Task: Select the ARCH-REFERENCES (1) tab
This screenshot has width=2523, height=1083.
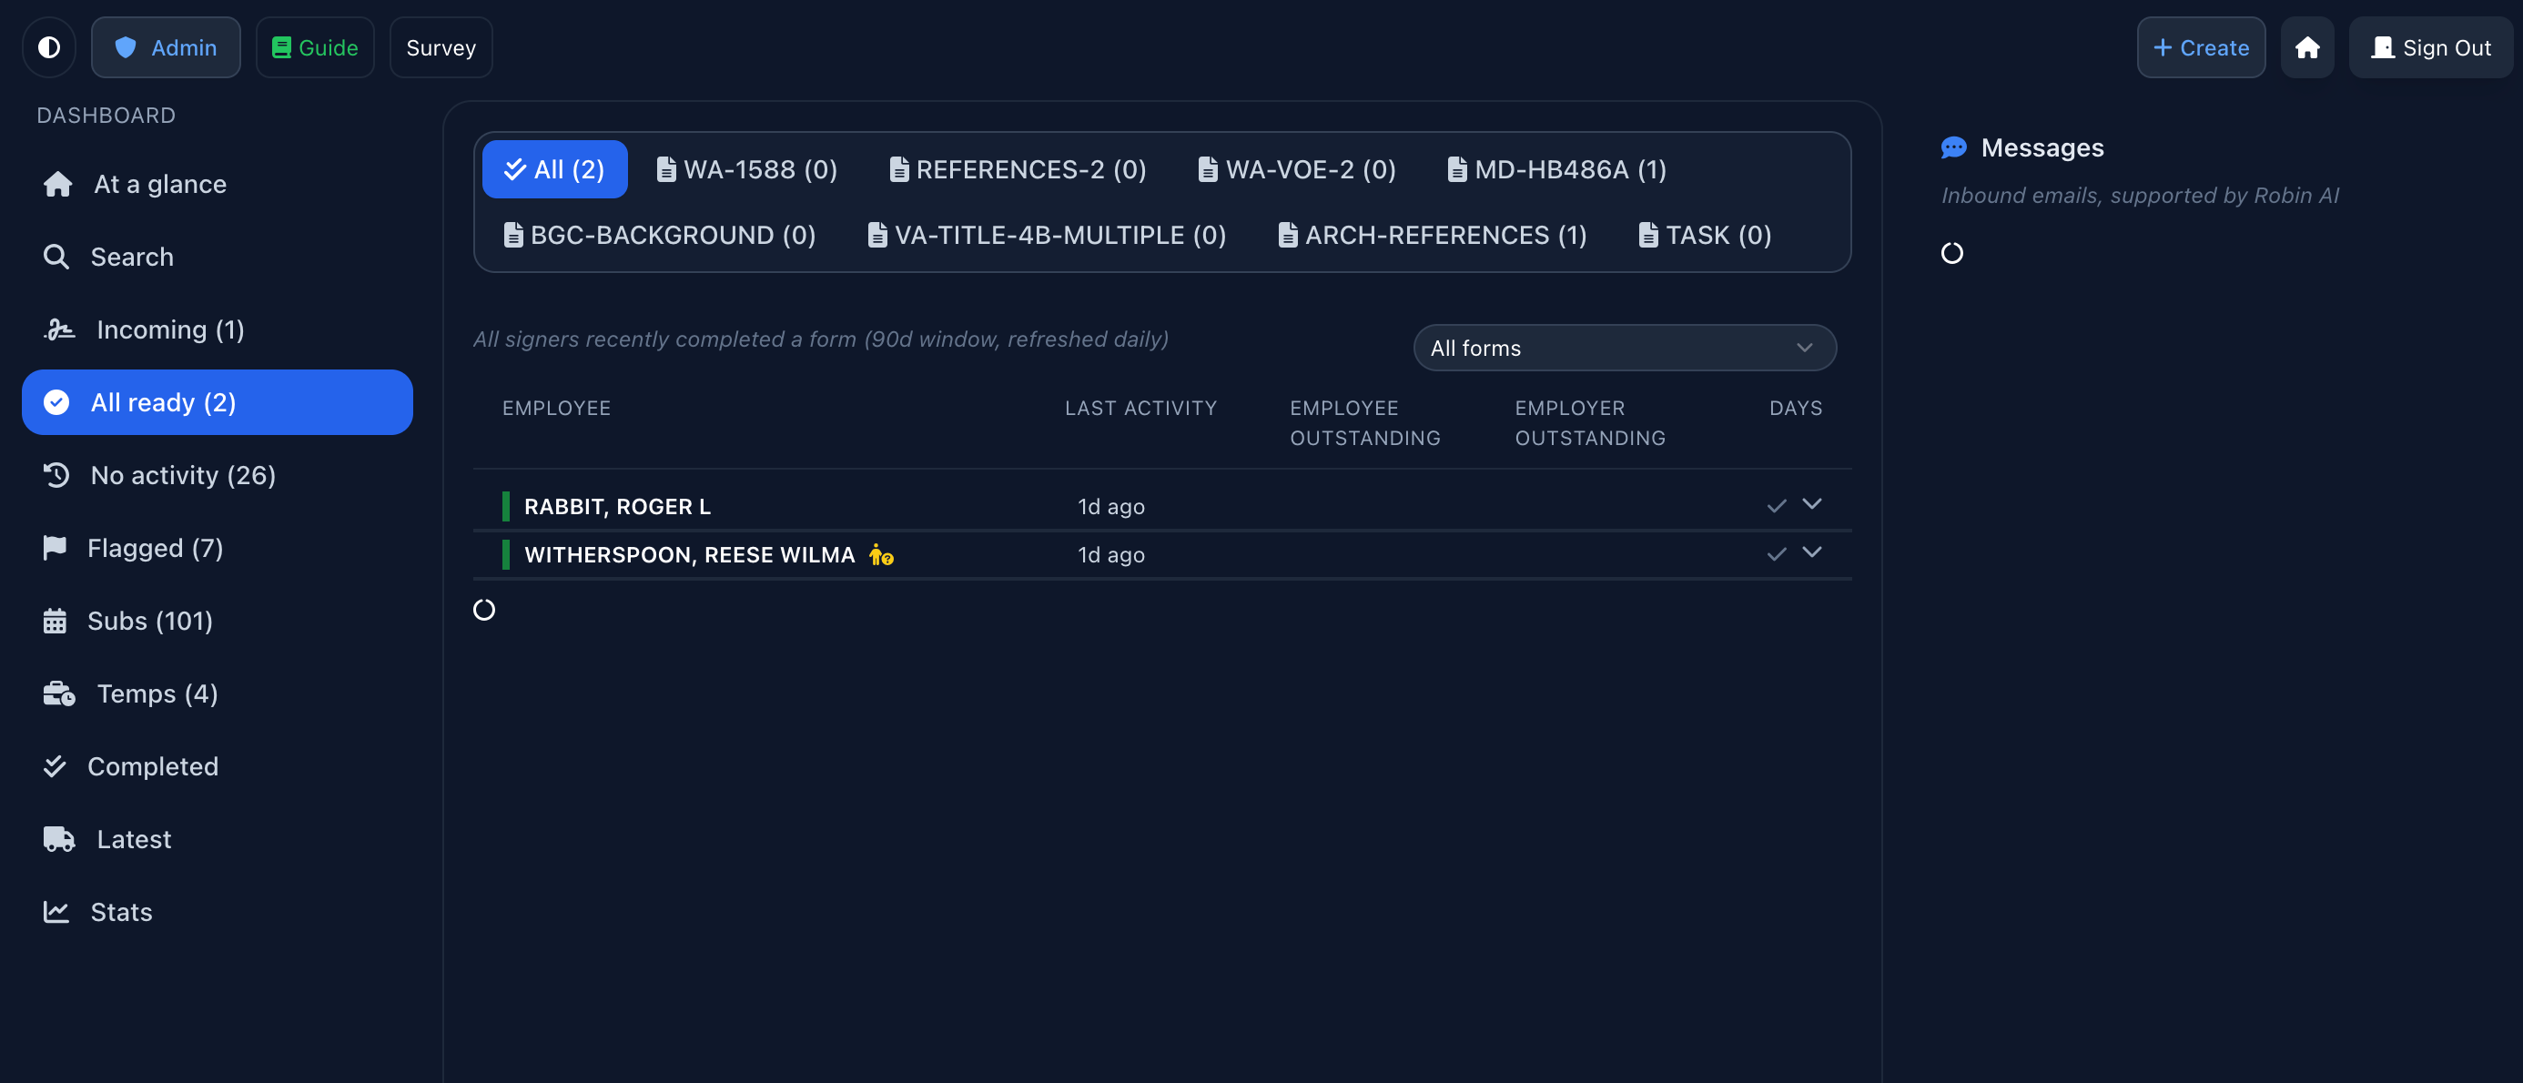Action: tap(1432, 235)
